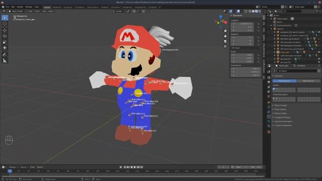322x181 pixels.
Task: Toggle solid viewport shading mode
Action: (253, 11)
